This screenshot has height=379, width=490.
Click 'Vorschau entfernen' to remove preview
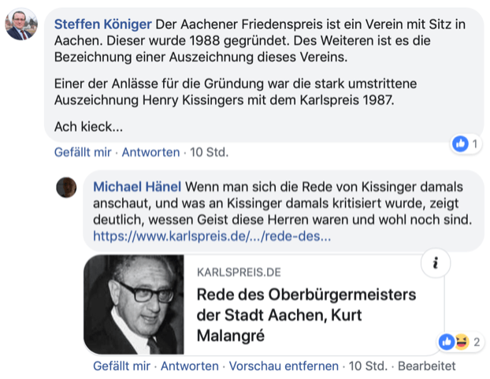[284, 366]
